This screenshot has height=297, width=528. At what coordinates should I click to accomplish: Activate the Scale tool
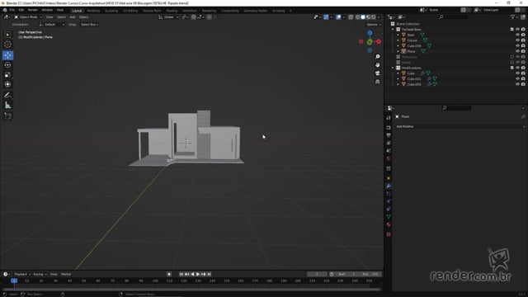coord(7,75)
